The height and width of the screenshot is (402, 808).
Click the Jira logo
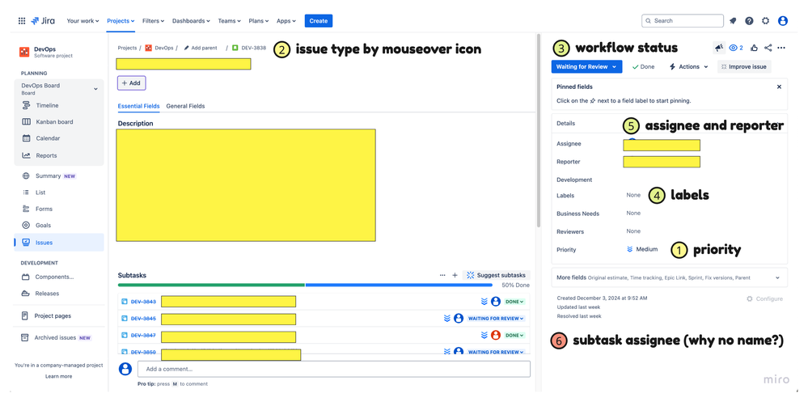pyautogui.click(x=43, y=21)
